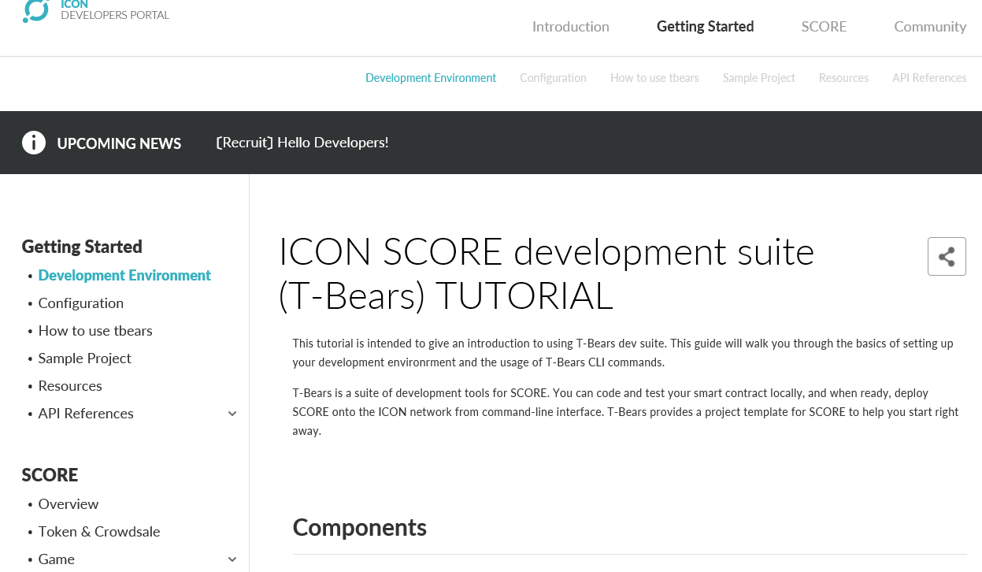Click the info icon beside Upcoming News
Screen dimensions: 982x572
[x=34, y=143]
